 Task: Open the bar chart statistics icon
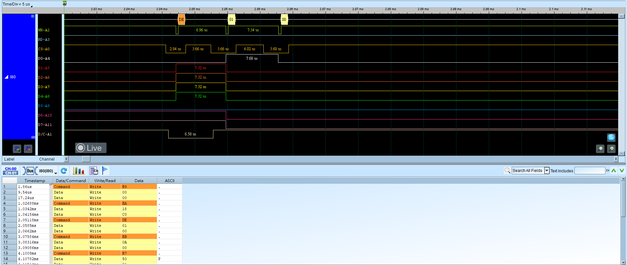[79, 171]
